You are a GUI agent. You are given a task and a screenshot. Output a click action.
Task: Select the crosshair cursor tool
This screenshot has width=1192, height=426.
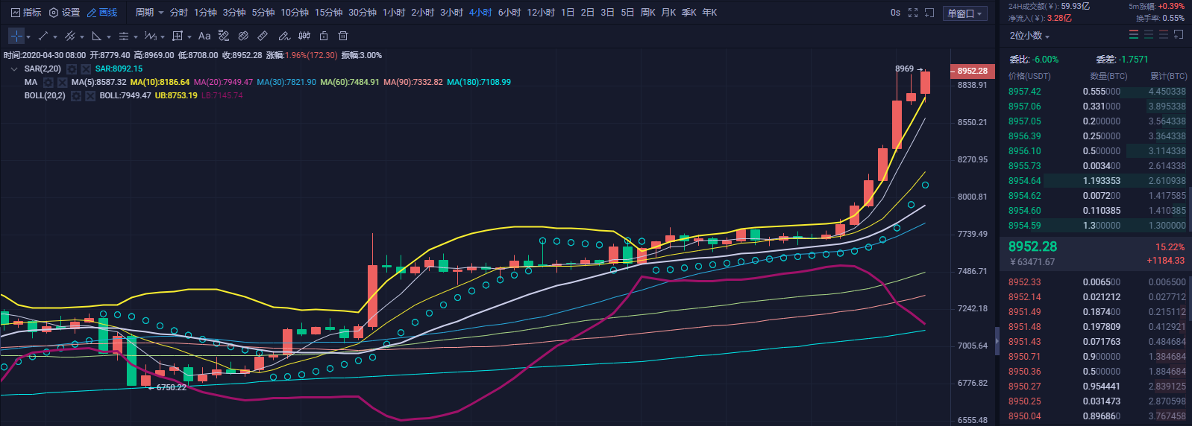16,36
